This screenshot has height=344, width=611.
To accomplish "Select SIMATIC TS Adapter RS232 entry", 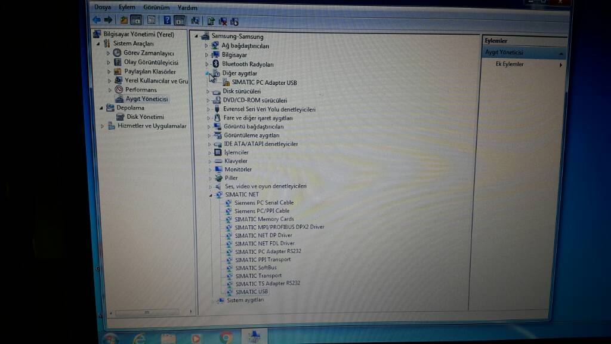I will pyautogui.click(x=268, y=284).
